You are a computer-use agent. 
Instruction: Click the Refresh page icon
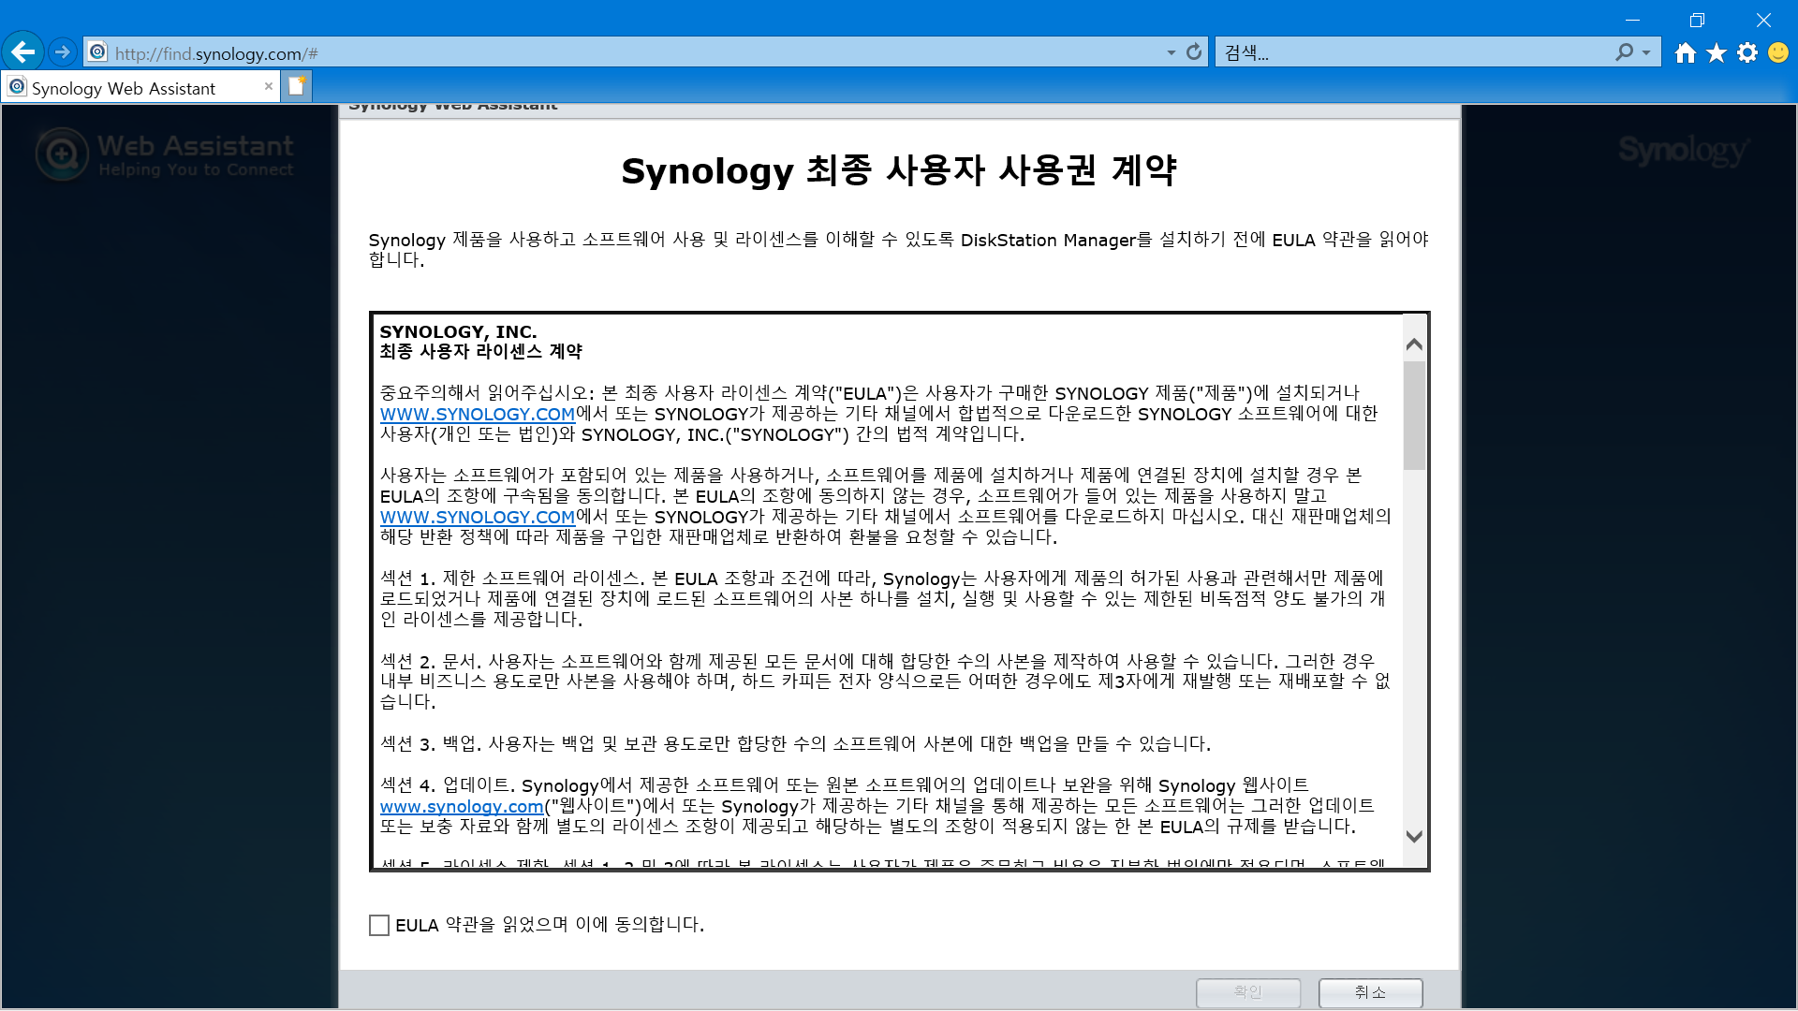(x=1194, y=52)
